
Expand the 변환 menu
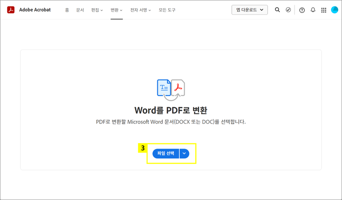116,10
